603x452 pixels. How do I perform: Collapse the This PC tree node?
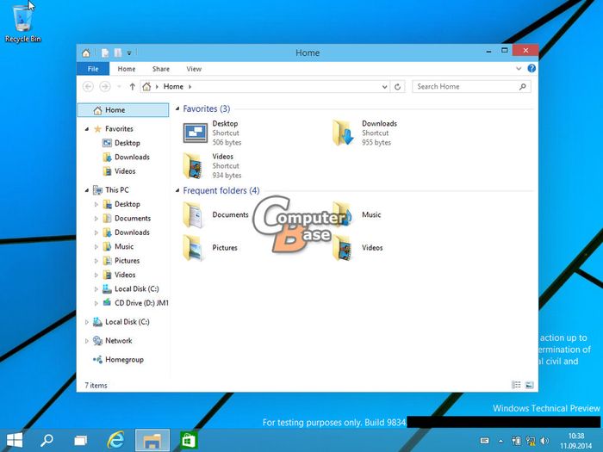[x=87, y=190]
